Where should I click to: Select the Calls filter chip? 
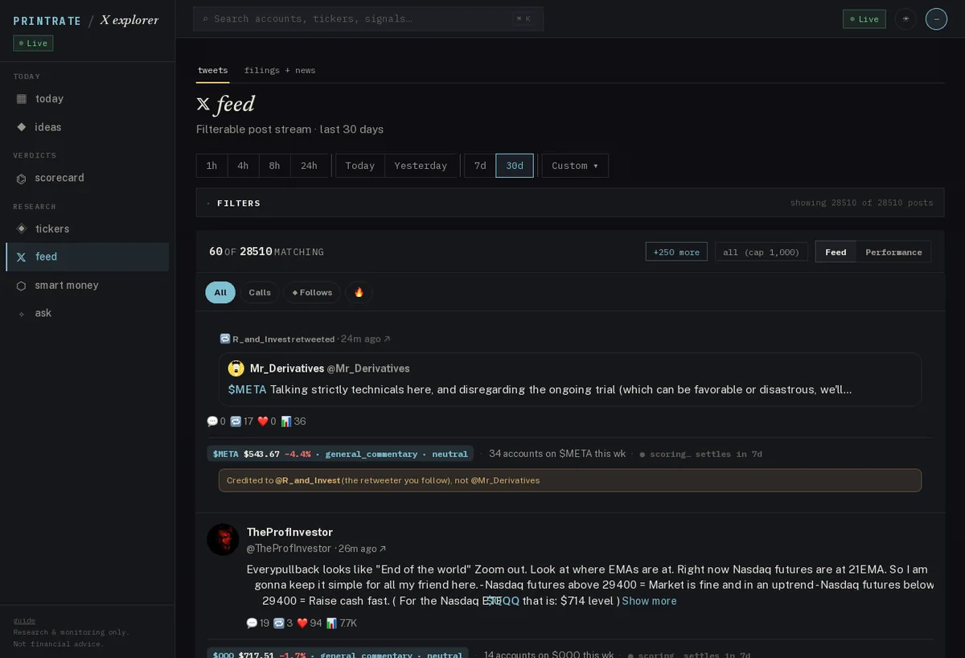coord(260,293)
